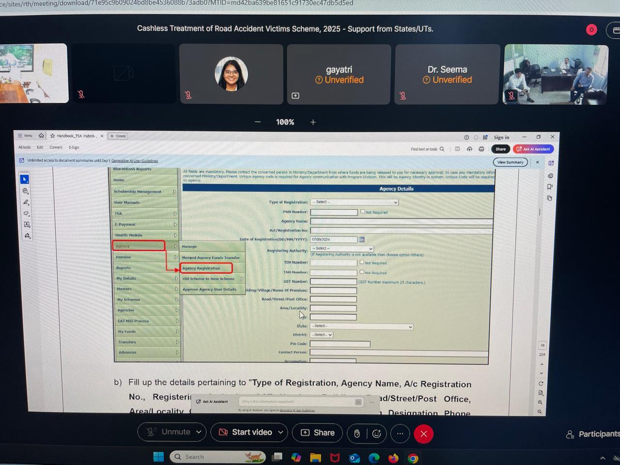Click the Acrobat print icon
Viewport: 620px width, 465px height.
[x=481, y=149]
